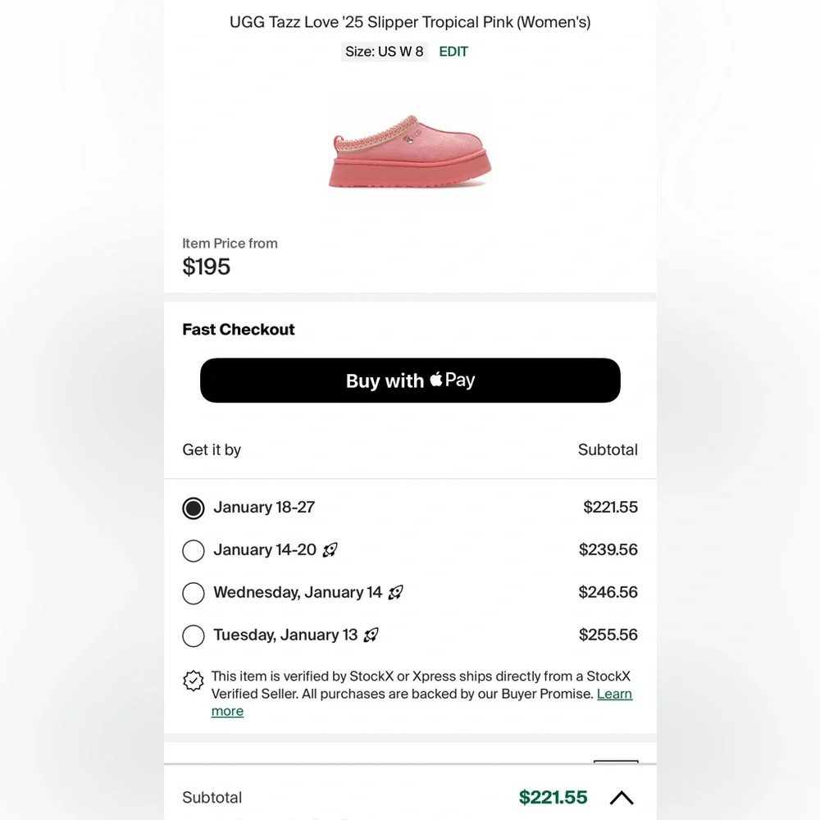Click the Size: US W 8 chip

[384, 52]
